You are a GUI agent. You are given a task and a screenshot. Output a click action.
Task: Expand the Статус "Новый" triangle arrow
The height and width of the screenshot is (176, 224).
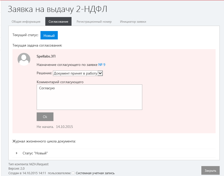point(17,153)
